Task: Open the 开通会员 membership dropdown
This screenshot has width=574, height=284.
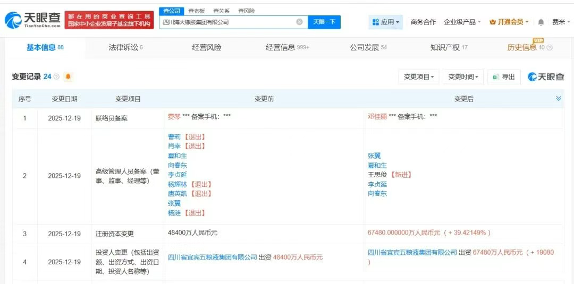Action: click(509, 22)
